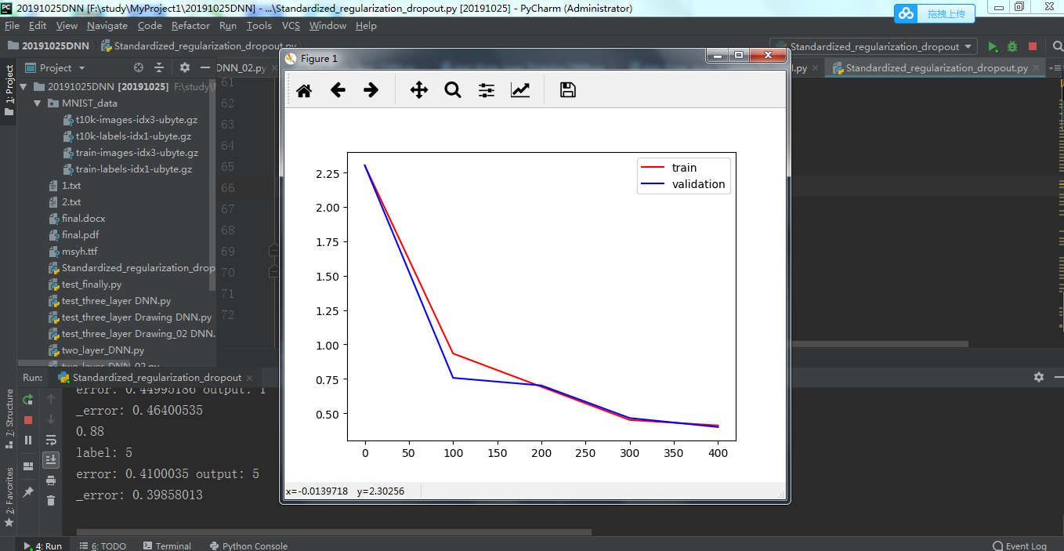
Task: Activate Zoom to rectangle magnifier tool
Action: pos(453,91)
